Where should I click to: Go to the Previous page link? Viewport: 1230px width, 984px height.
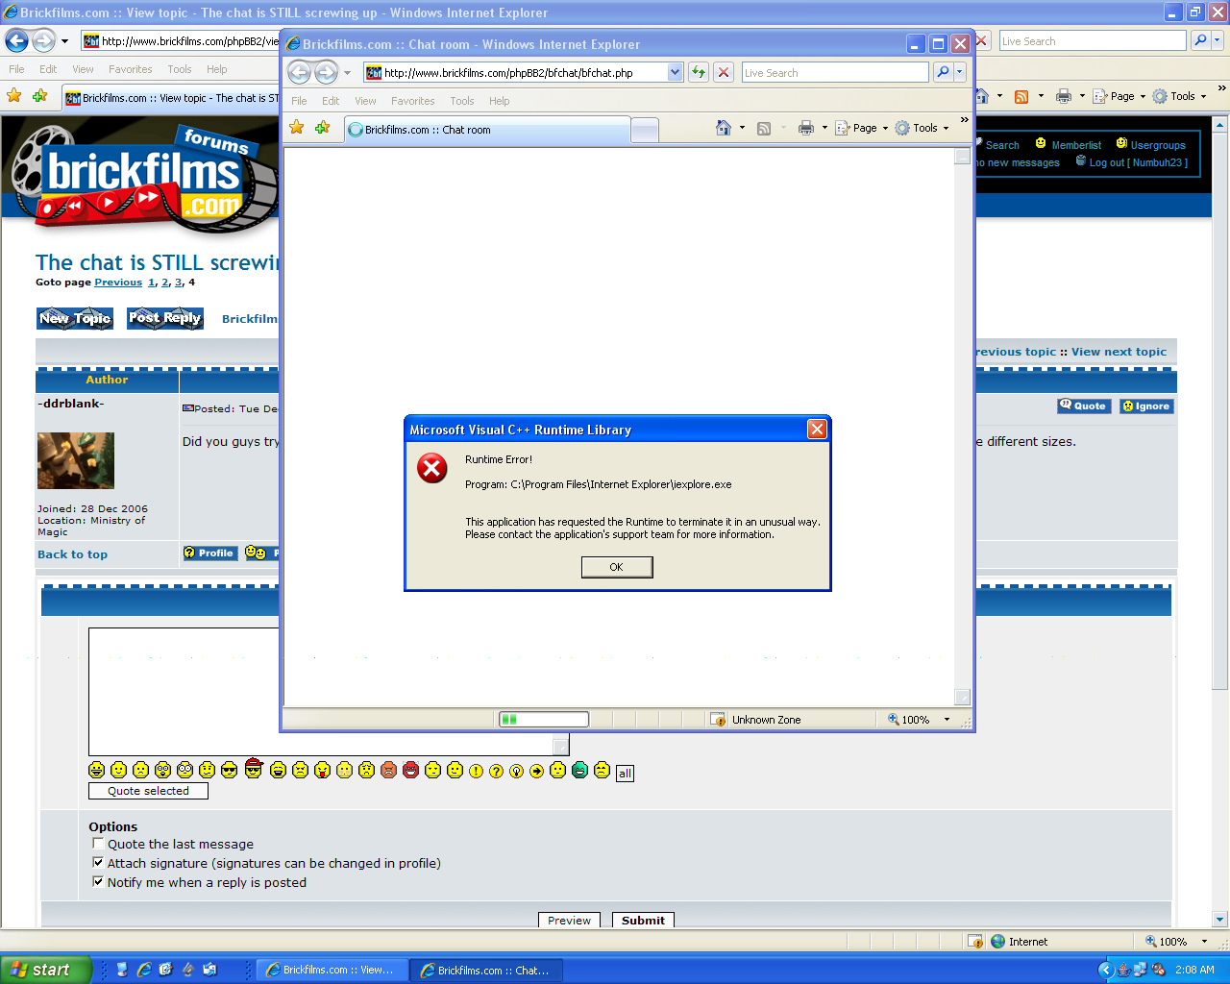click(118, 283)
